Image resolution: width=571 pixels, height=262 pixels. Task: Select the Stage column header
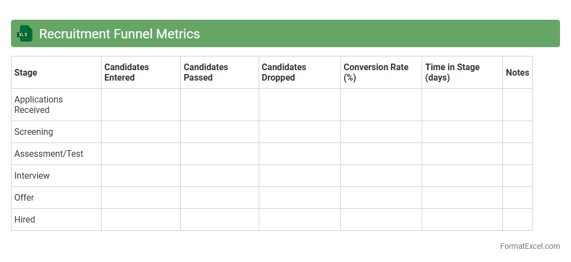coord(26,72)
